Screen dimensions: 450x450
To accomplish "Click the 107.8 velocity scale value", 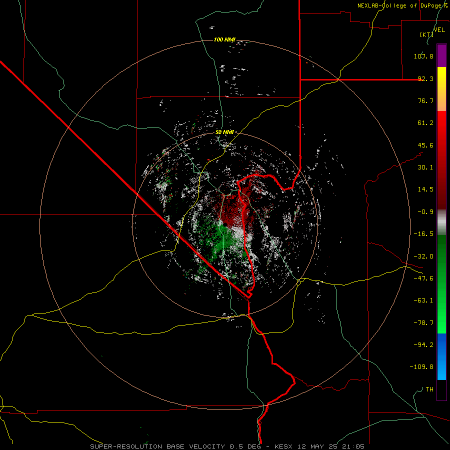I will pyautogui.click(x=423, y=56).
